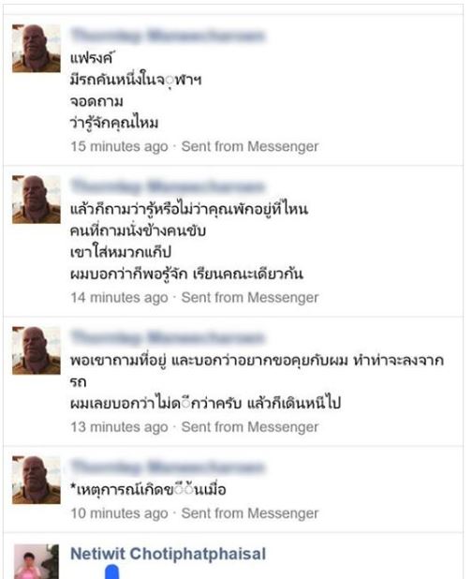Click the blue icon under Netiwit's name

point(112,572)
